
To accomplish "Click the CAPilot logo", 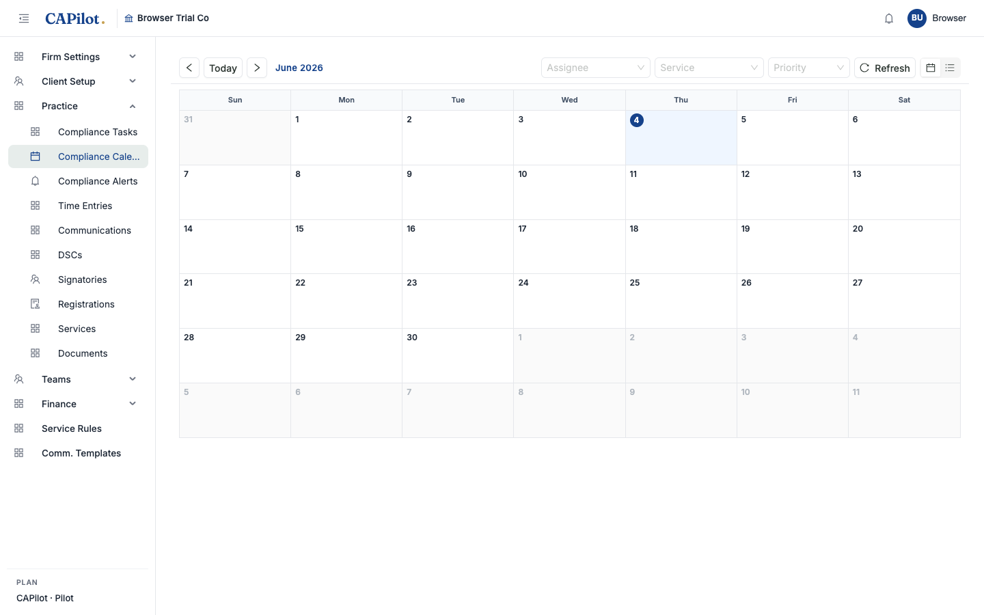I will (x=75, y=18).
